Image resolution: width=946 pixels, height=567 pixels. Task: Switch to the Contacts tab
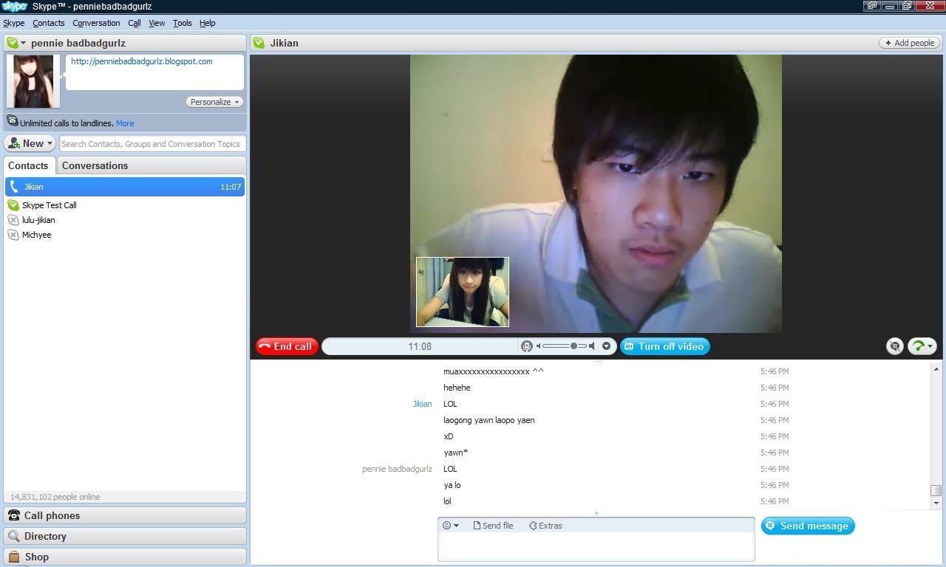[x=28, y=165]
